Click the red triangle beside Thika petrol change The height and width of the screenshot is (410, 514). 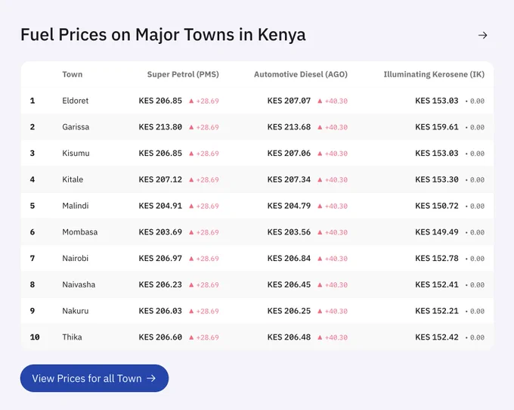pos(191,337)
